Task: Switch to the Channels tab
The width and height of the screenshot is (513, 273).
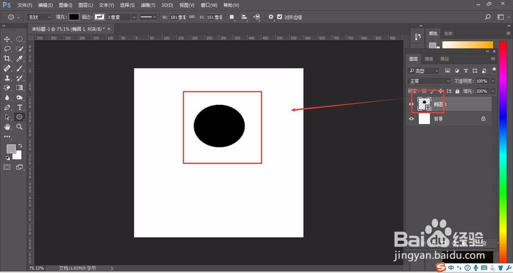Action: [428, 59]
